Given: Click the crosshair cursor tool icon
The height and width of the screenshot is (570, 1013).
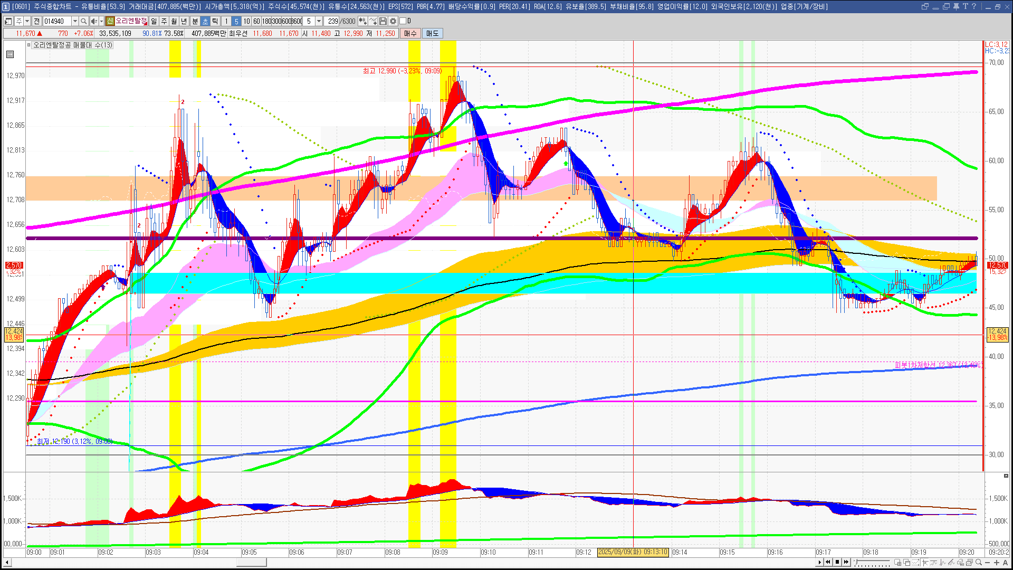Looking at the screenshot, I should coord(925,563).
